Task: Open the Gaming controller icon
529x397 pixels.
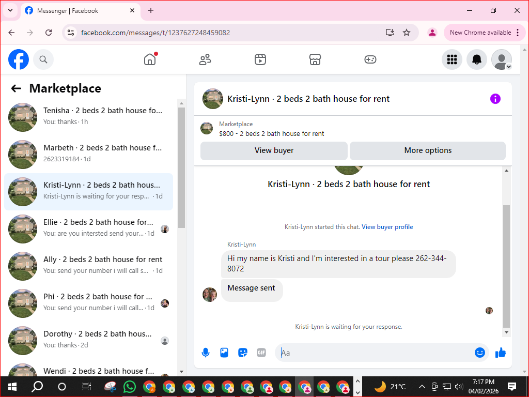Action: [x=370, y=59]
